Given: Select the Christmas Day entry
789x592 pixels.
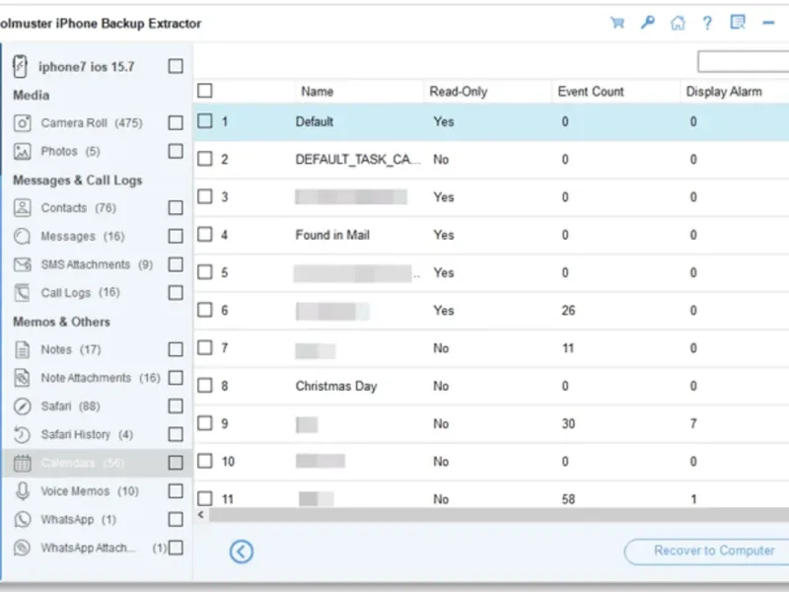Looking at the screenshot, I should point(336,386).
